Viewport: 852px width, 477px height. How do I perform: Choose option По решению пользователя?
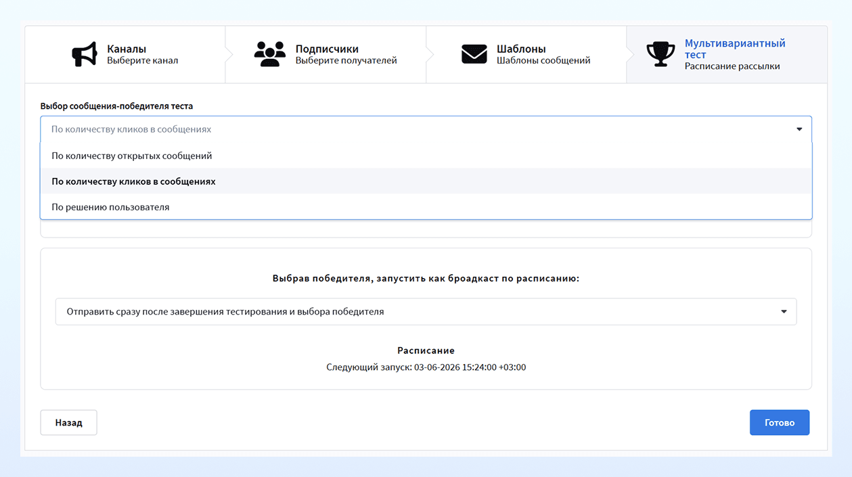(x=426, y=207)
